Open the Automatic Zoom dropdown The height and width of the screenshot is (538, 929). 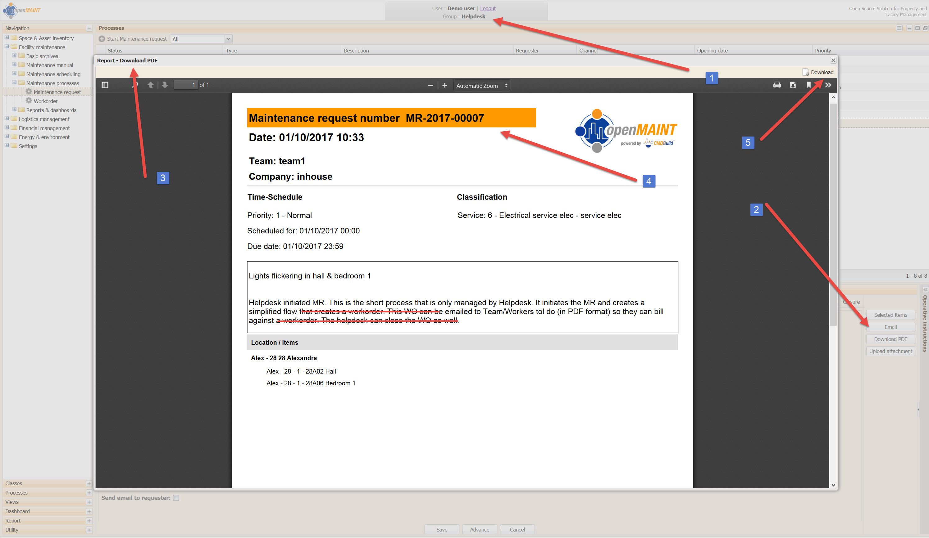coord(481,86)
